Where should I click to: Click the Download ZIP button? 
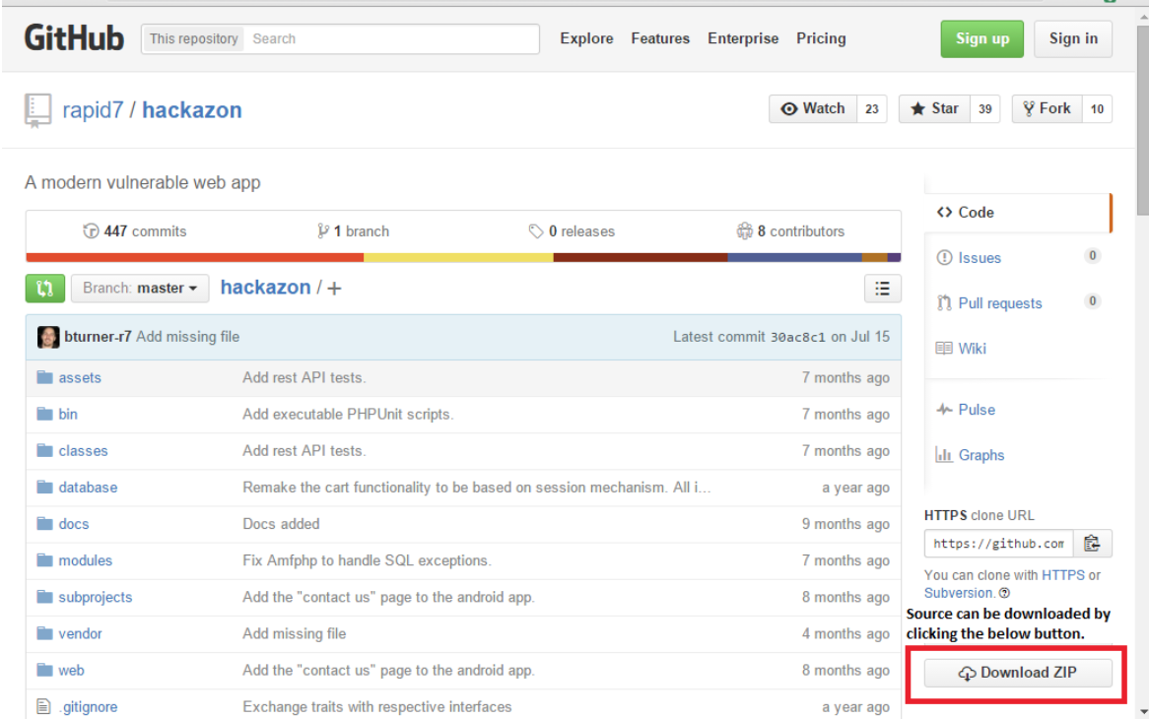click(x=1018, y=673)
